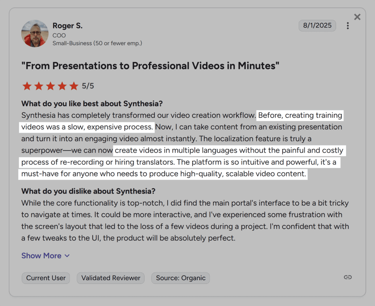Click the chevron next to Show More
This screenshot has width=375, height=306.
click(67, 255)
